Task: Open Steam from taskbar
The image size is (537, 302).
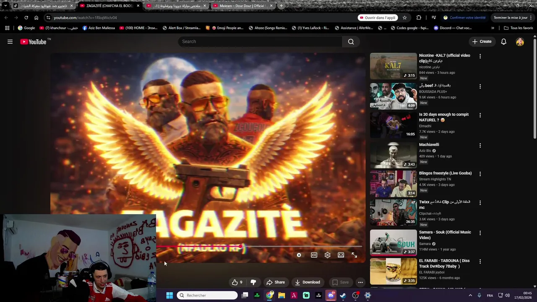Action: pos(343,295)
